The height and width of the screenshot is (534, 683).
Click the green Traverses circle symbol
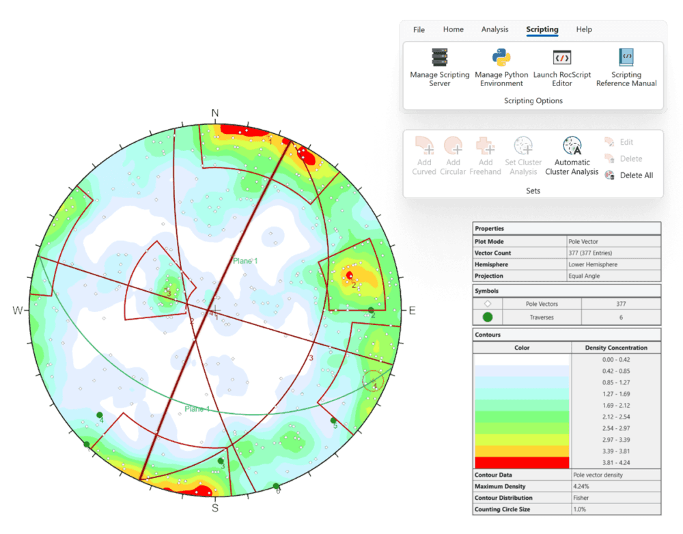point(488,317)
